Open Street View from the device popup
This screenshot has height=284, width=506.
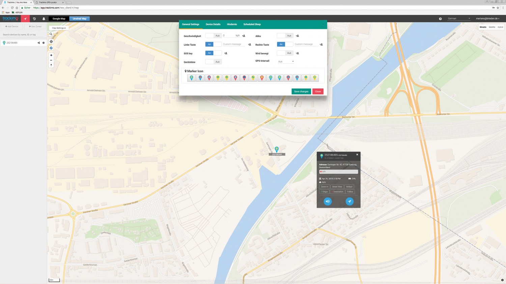point(337,187)
